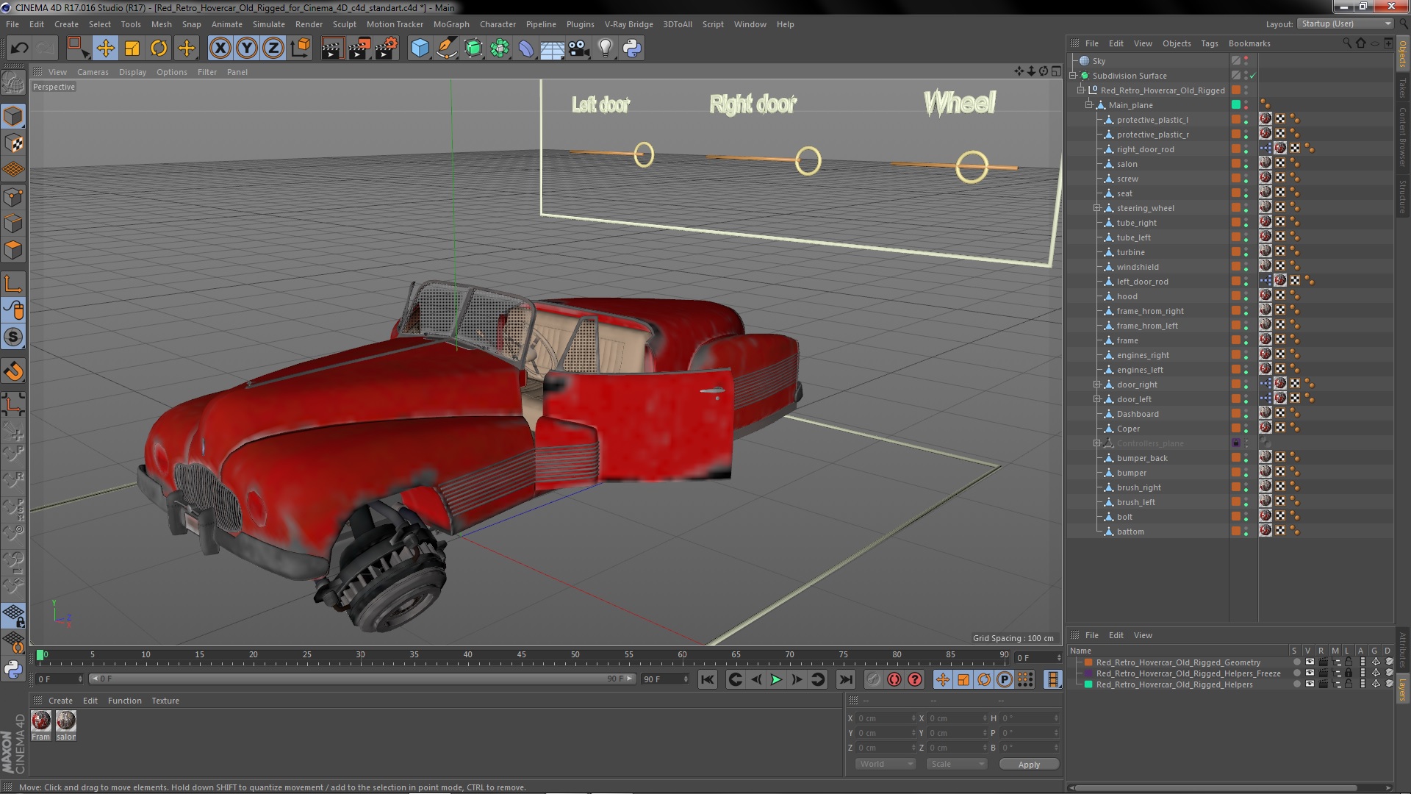This screenshot has width=1411, height=794.
Task: Click the orange Geometry layer color swatch
Action: point(1088,662)
